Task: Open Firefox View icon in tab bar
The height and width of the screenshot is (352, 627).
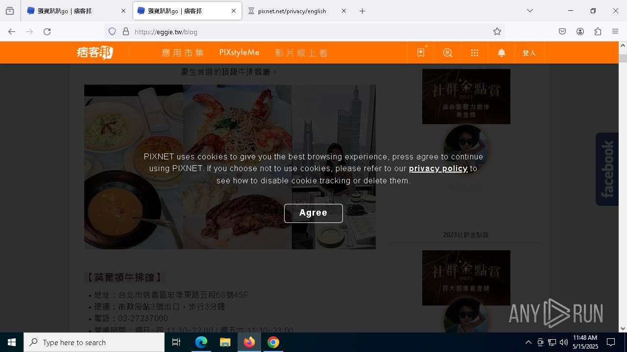Action: 10,11
